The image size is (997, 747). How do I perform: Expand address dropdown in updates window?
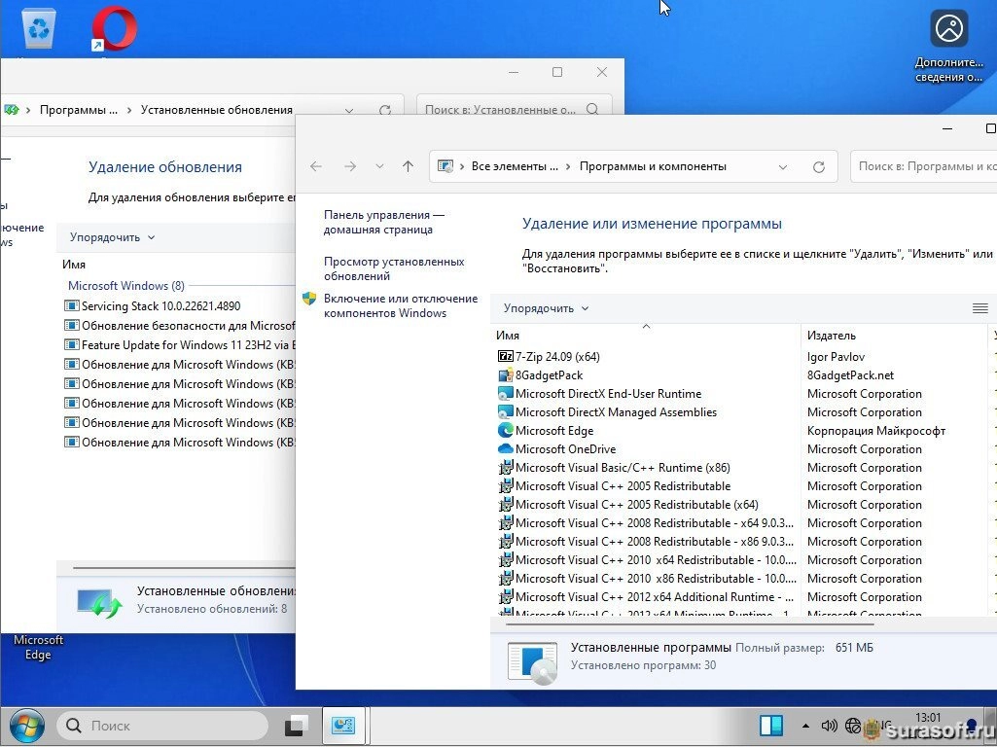click(x=349, y=110)
